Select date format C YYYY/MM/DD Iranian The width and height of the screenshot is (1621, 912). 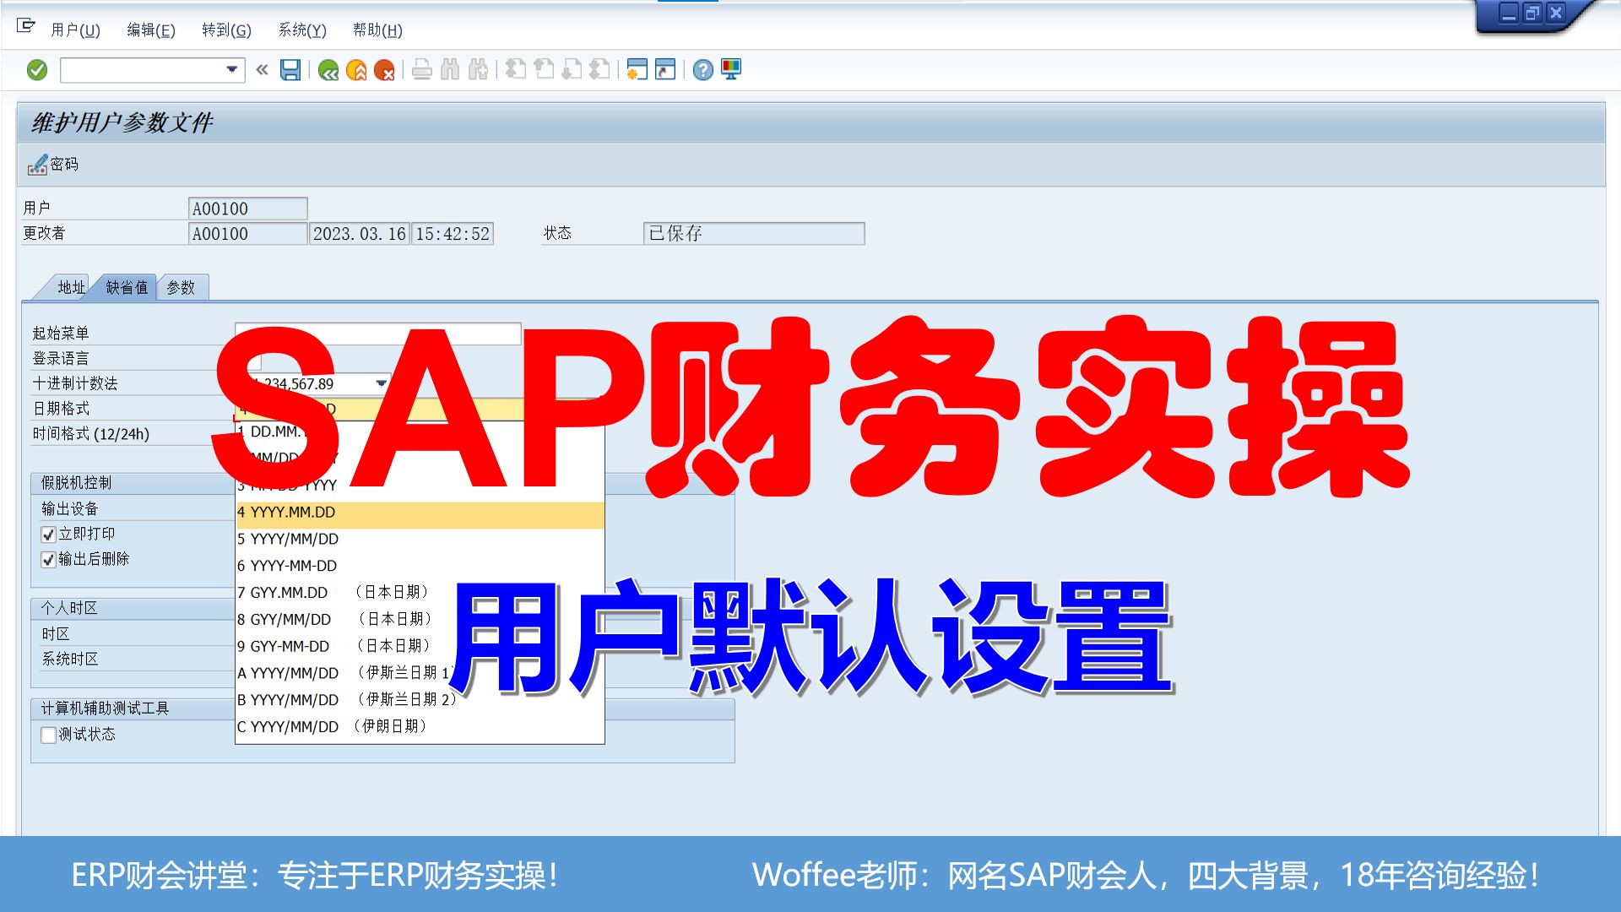pos(420,727)
